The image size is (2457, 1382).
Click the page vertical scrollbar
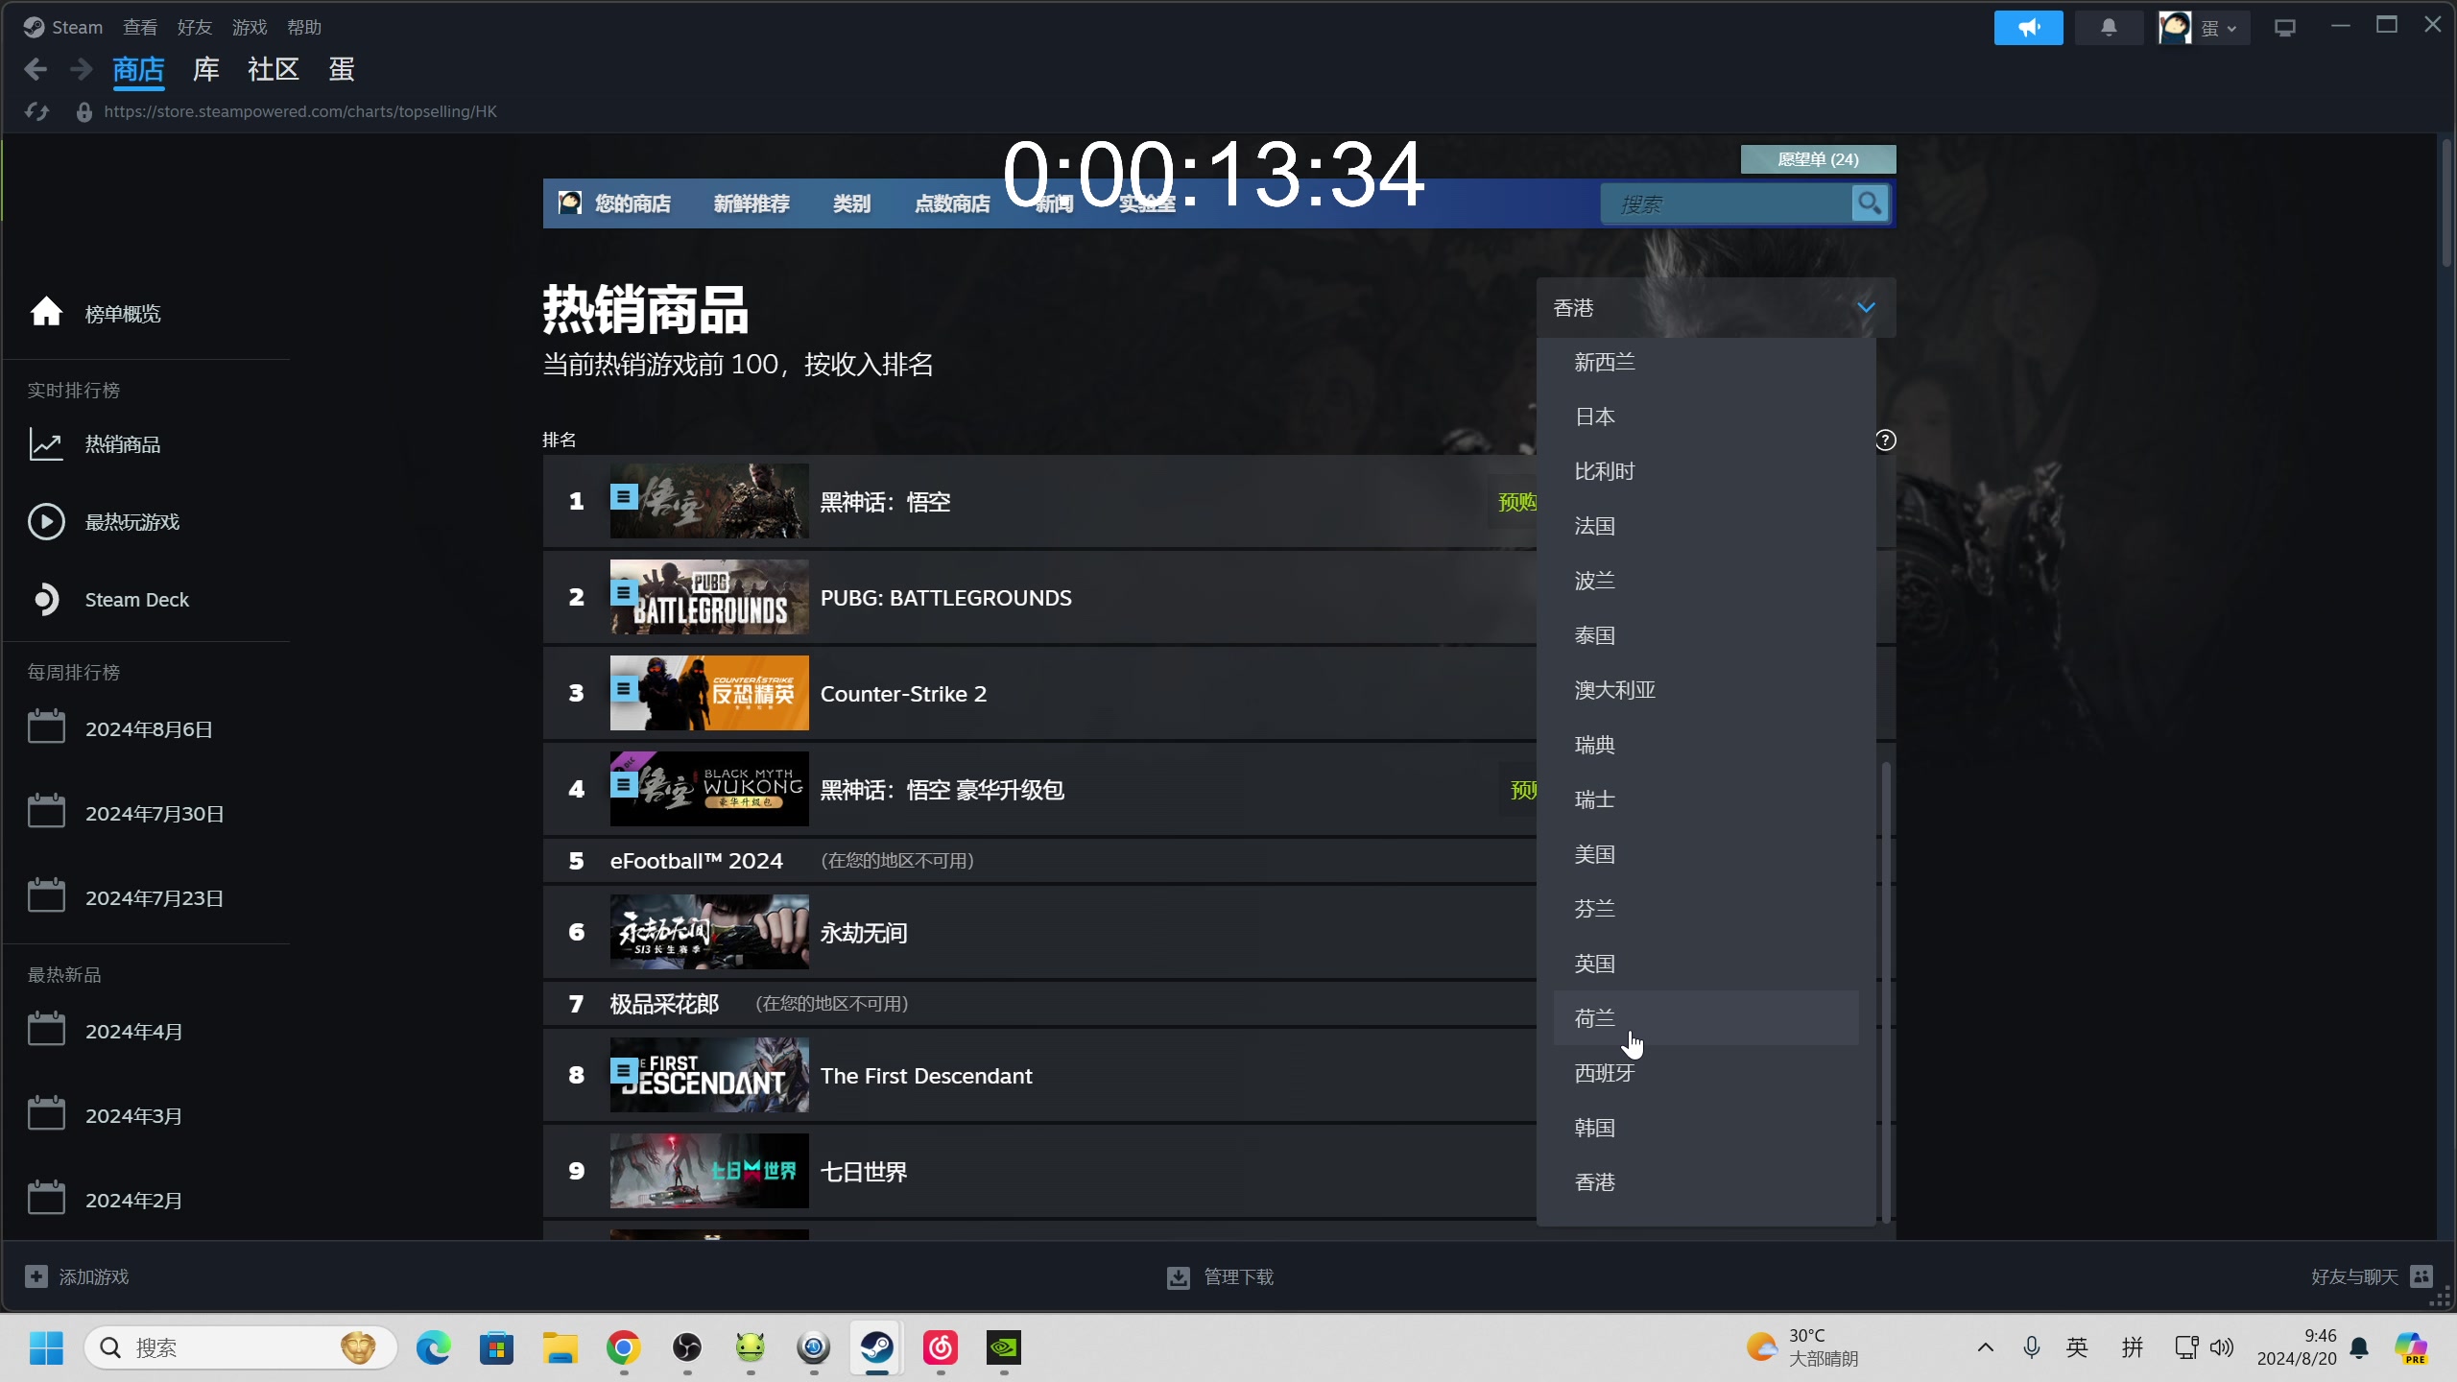(x=2446, y=203)
